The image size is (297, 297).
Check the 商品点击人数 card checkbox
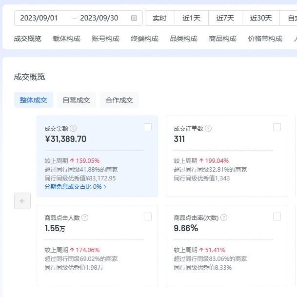pos(148,217)
